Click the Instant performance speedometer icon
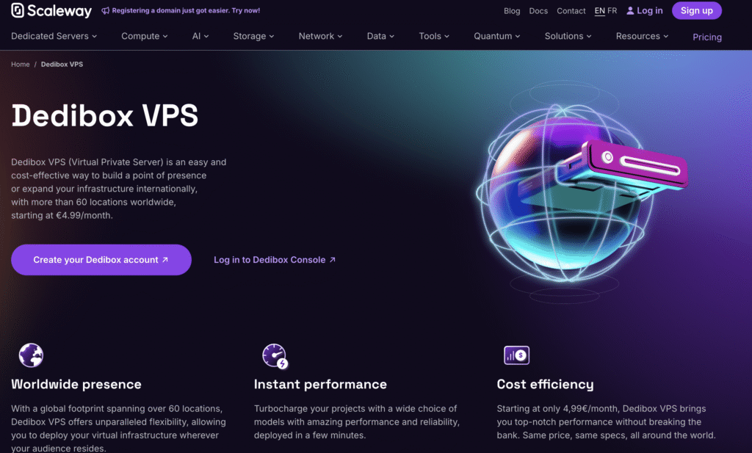The image size is (752, 453). 272,355
